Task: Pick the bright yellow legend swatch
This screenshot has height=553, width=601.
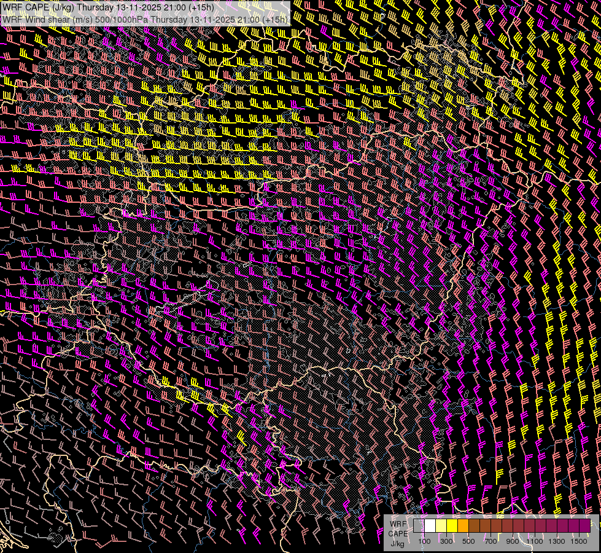Action: click(x=452, y=526)
